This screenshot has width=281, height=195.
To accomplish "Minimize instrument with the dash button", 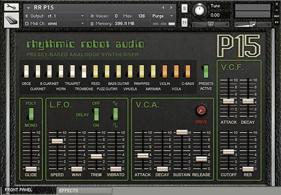I will tap(277, 10).
